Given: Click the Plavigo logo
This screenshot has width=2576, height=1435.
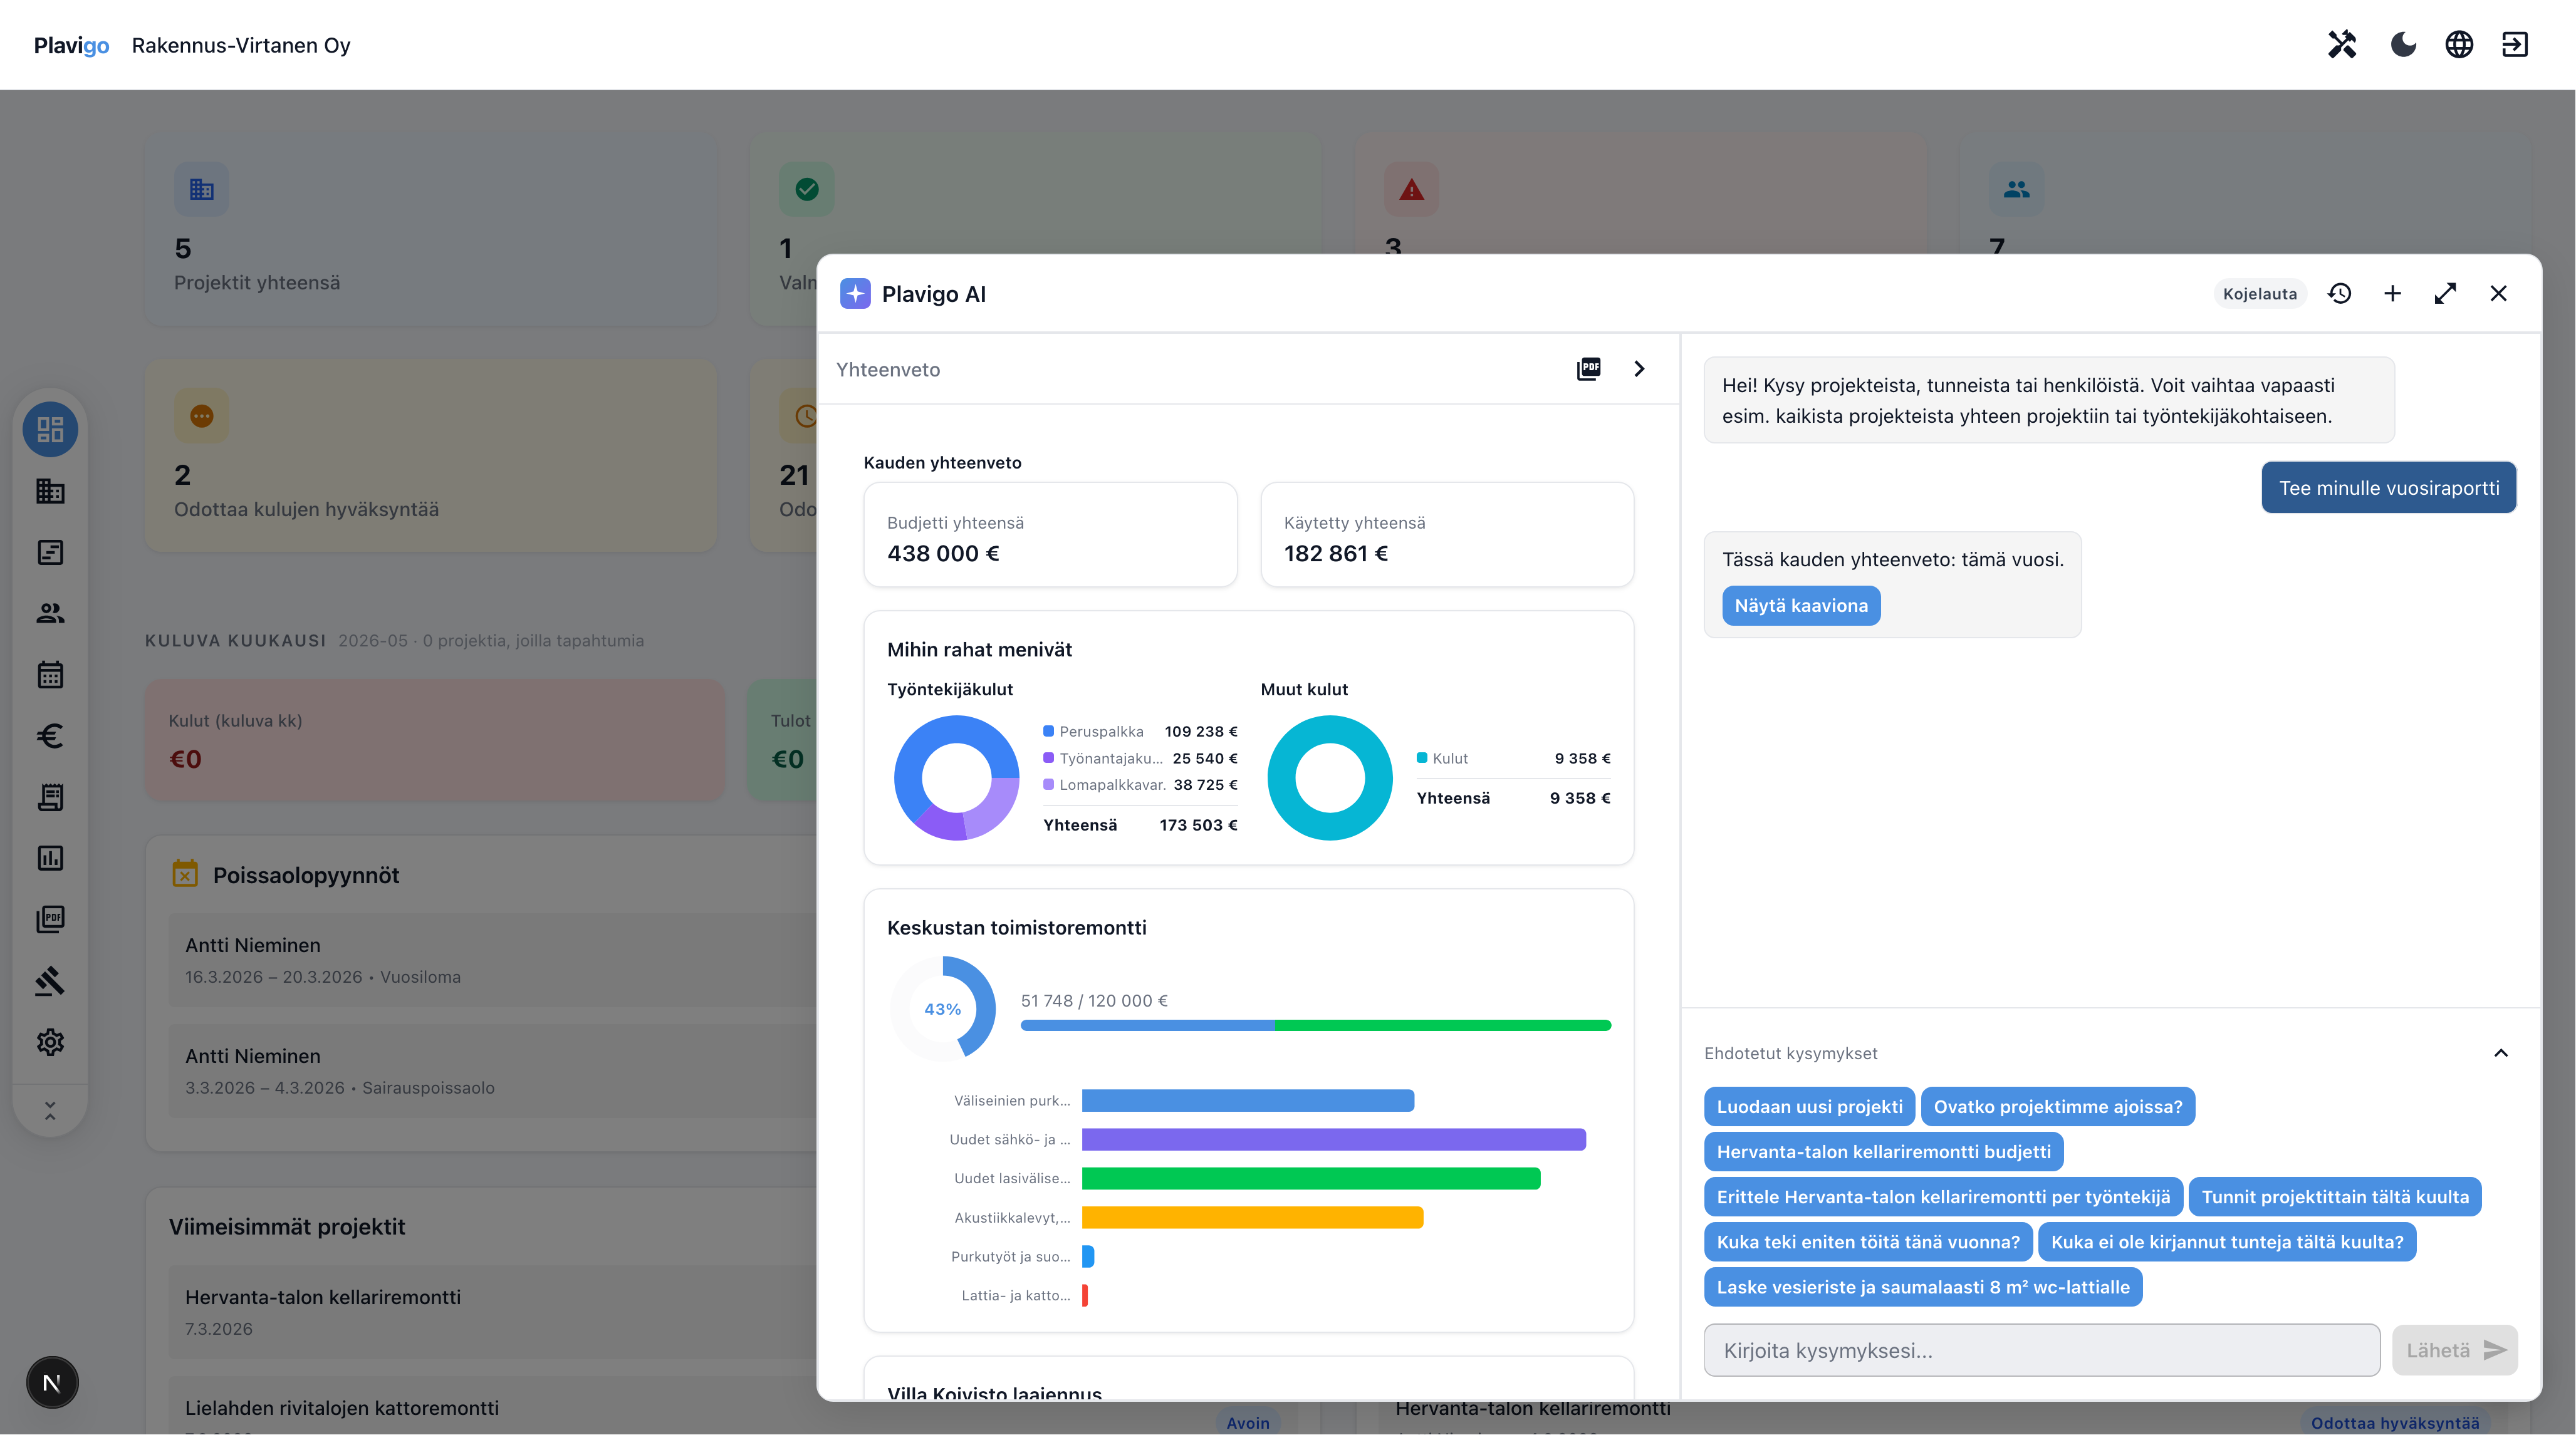Looking at the screenshot, I should pyautogui.click(x=71, y=45).
